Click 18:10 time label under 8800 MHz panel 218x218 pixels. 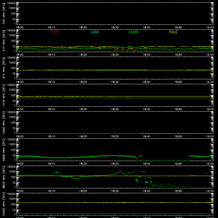click(x=51, y=191)
